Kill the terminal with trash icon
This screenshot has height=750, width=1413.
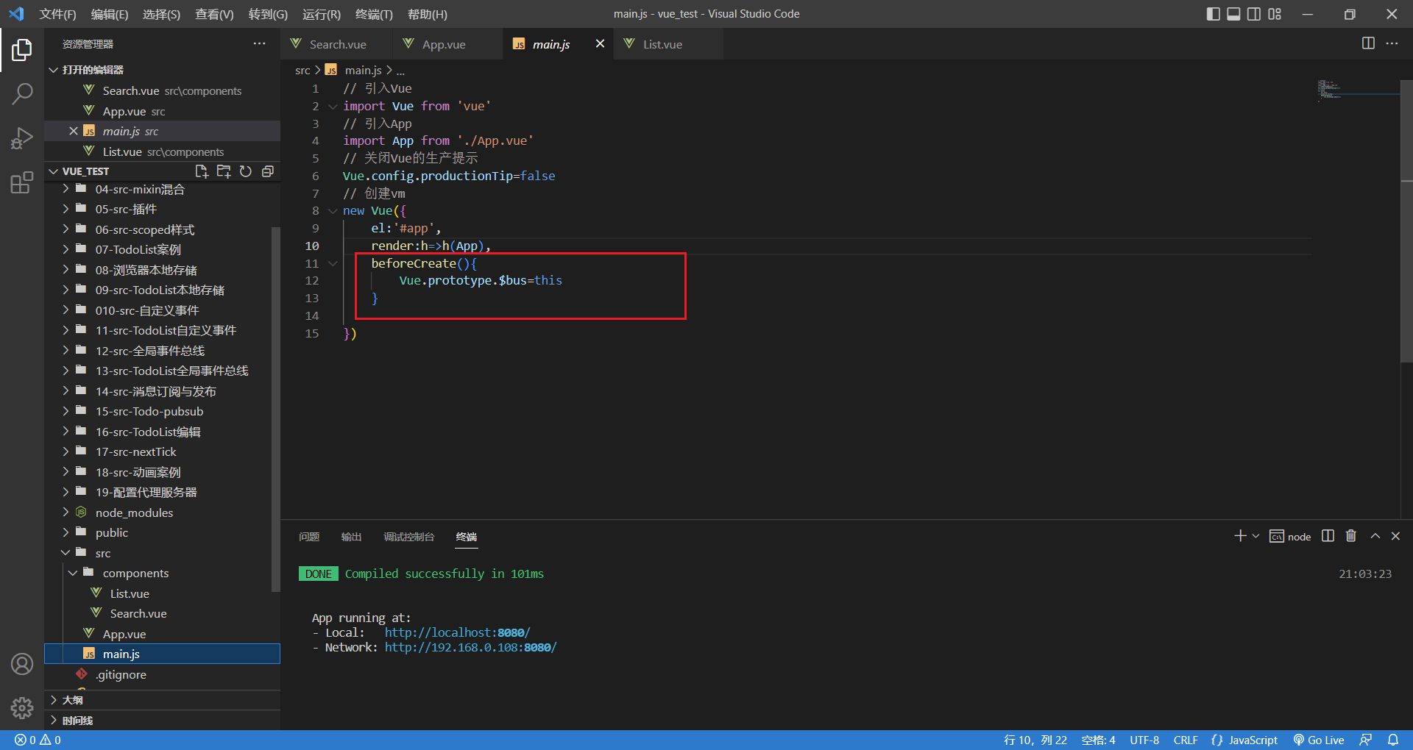[x=1350, y=536]
